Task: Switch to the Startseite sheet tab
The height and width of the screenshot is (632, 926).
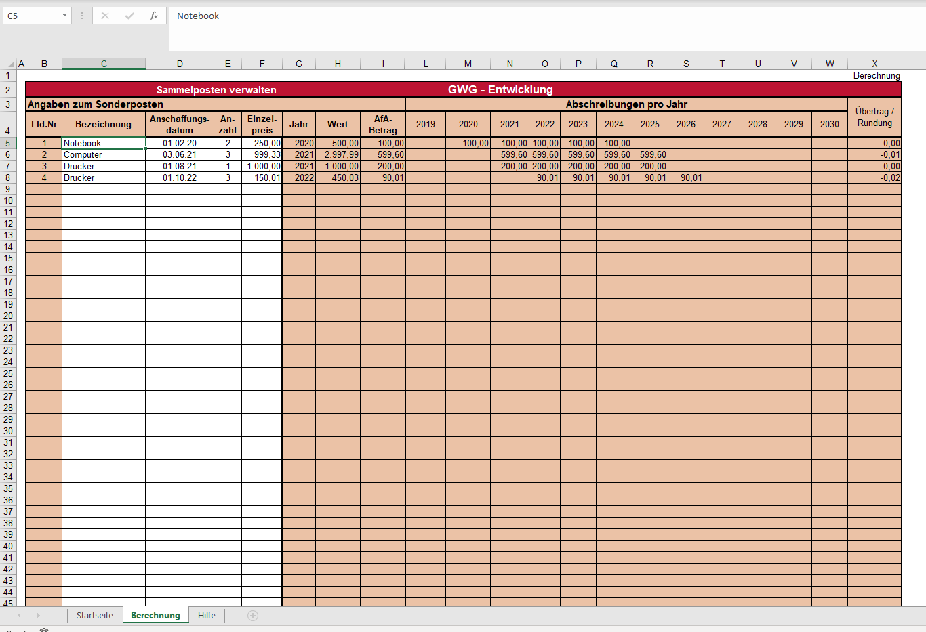Action: click(95, 615)
